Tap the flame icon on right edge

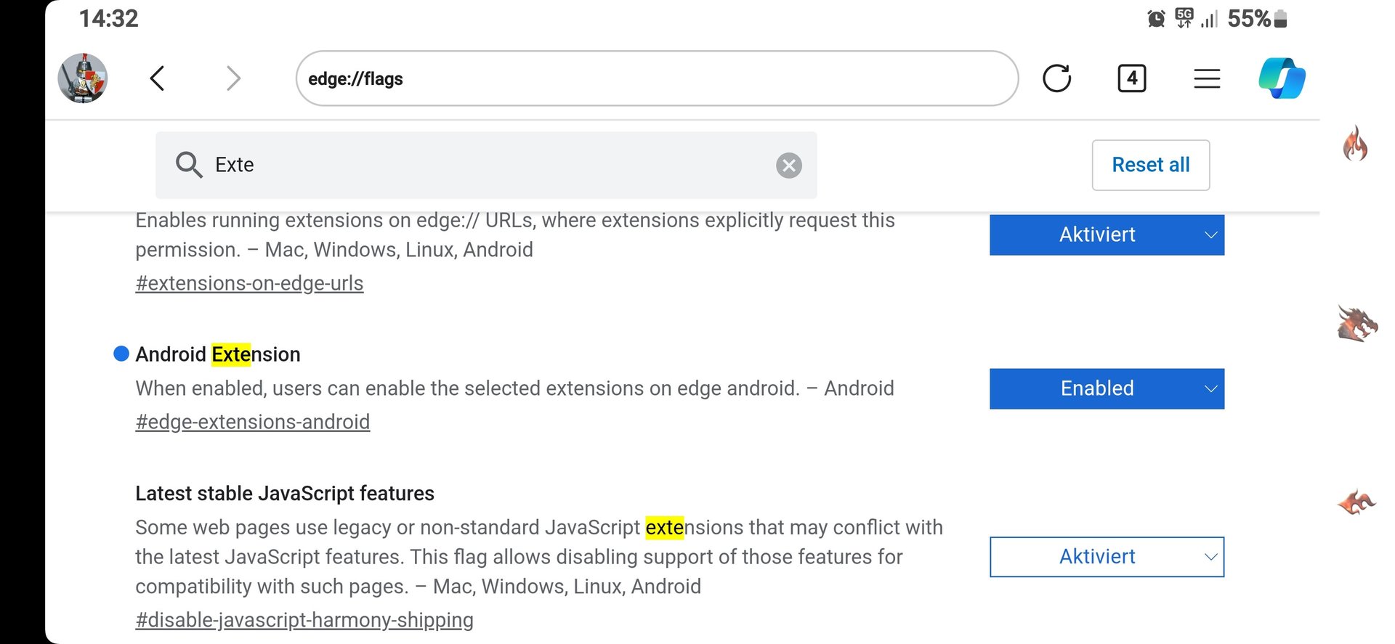(x=1355, y=143)
